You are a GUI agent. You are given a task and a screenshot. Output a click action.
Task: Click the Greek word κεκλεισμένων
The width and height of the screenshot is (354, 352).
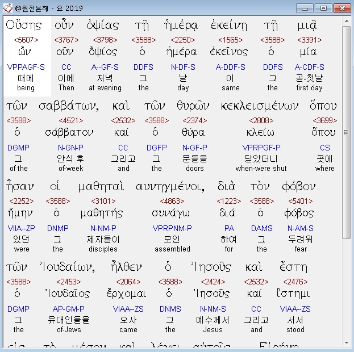[x=260, y=106]
